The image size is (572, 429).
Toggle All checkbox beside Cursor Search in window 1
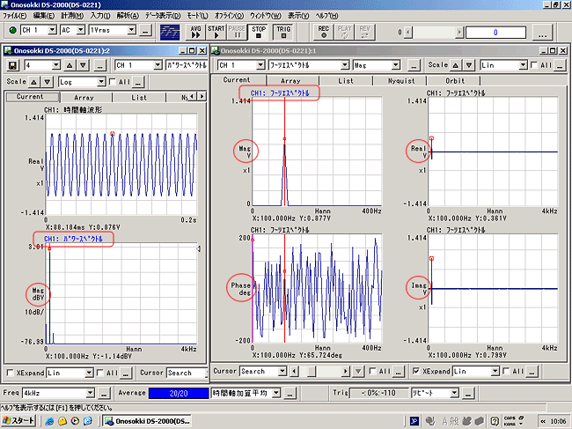pos(372,371)
